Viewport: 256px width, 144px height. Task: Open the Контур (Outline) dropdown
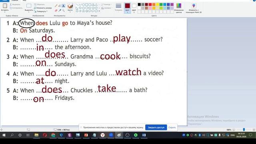pyautogui.click(x=107, y=4)
